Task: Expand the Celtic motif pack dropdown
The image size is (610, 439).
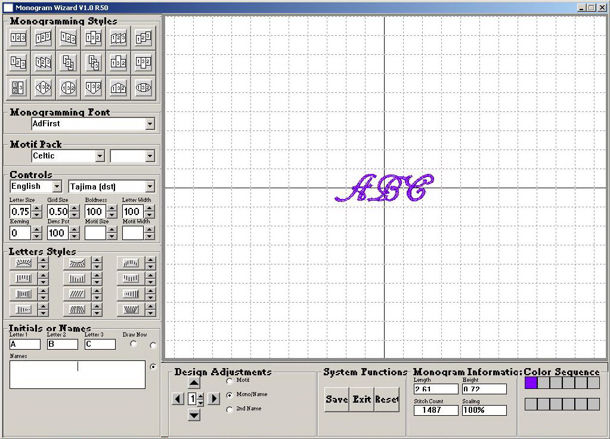Action: [100, 156]
